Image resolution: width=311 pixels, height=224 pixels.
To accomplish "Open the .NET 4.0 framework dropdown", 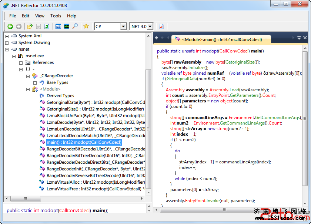I will (150, 26).
